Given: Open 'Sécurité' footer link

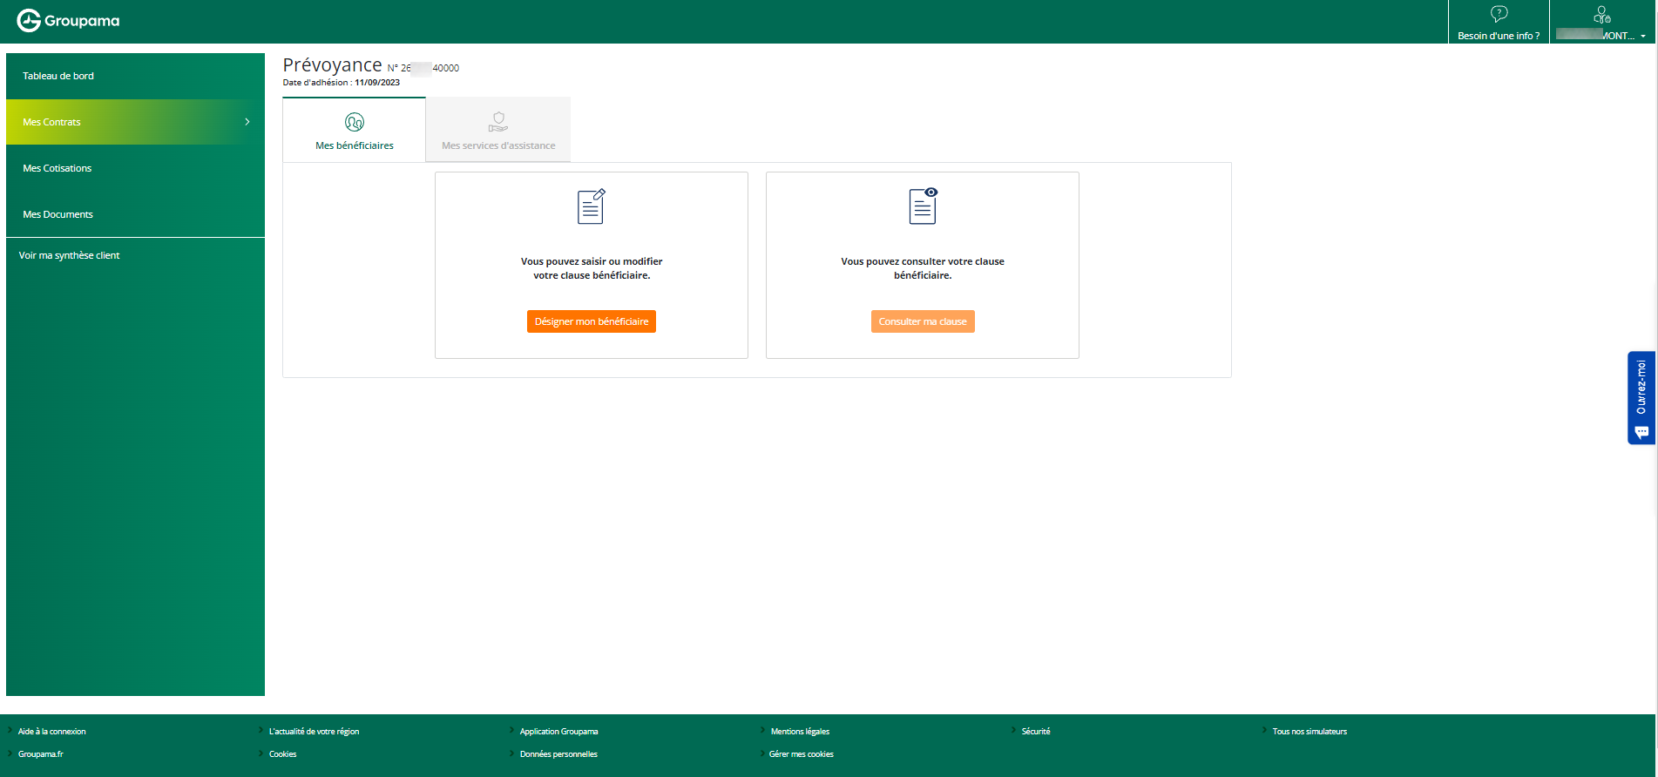Looking at the screenshot, I should point(1036,732).
